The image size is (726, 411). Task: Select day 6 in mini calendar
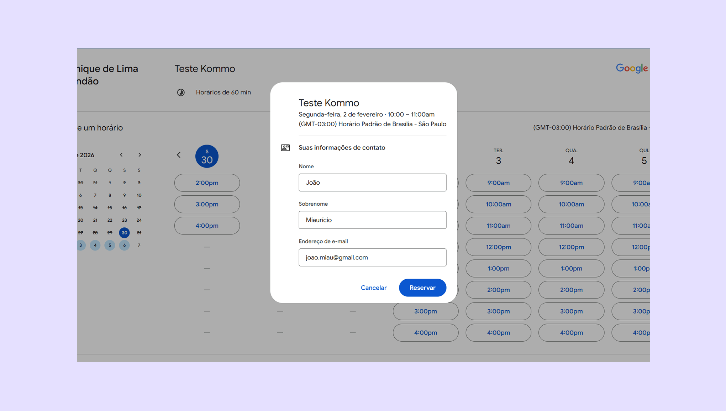click(124, 245)
